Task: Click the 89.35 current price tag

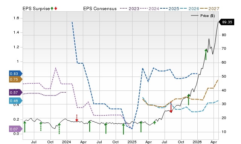Action: click(x=226, y=22)
